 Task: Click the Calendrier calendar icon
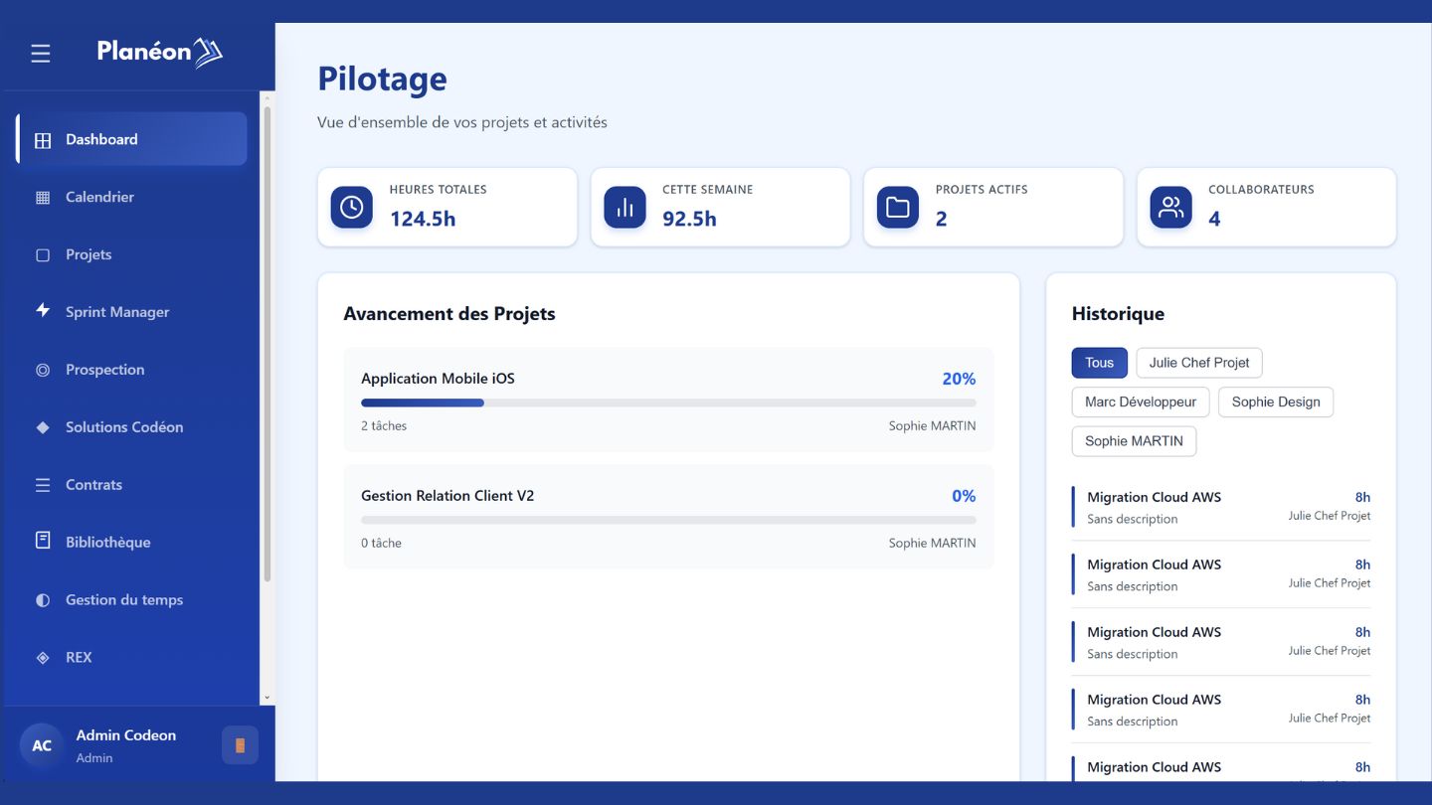(43, 198)
